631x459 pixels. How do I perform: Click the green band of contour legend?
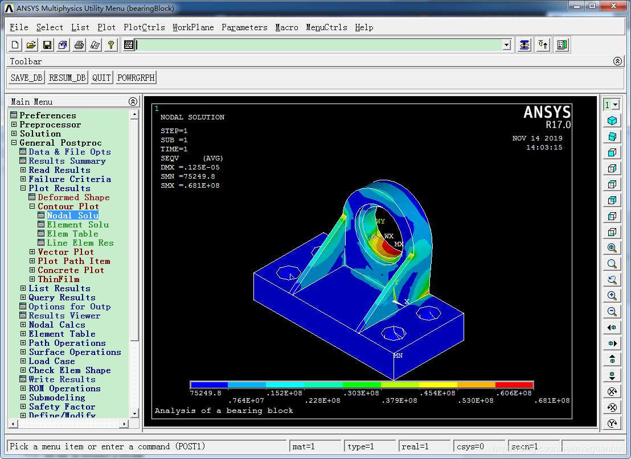point(362,384)
